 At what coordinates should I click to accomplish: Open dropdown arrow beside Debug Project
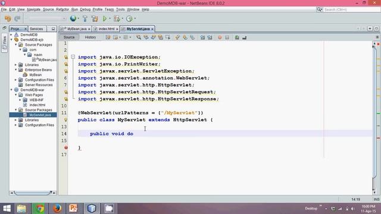122,18
